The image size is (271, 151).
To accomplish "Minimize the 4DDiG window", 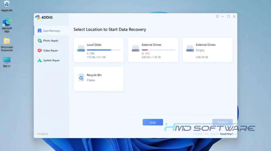I will click(223, 16).
